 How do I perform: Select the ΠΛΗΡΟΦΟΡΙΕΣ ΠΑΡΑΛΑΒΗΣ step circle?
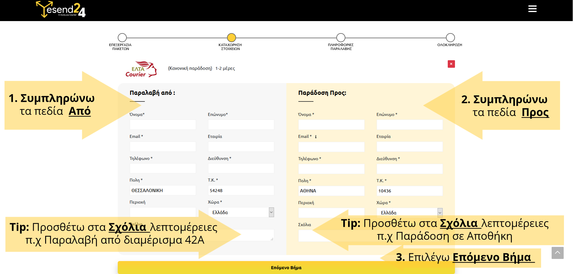[341, 38]
